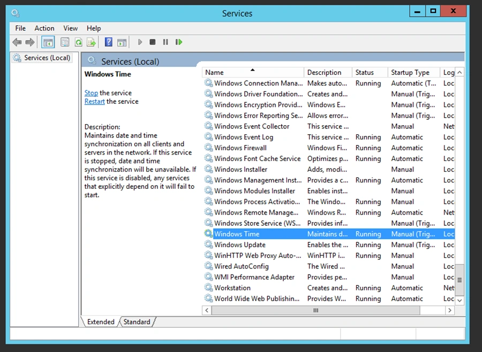The height and width of the screenshot is (352, 482).
Task: Click the Pause Service toolbar icon
Action: (165, 42)
